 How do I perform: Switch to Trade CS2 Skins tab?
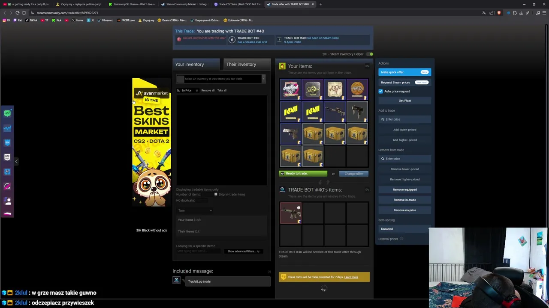238,4
